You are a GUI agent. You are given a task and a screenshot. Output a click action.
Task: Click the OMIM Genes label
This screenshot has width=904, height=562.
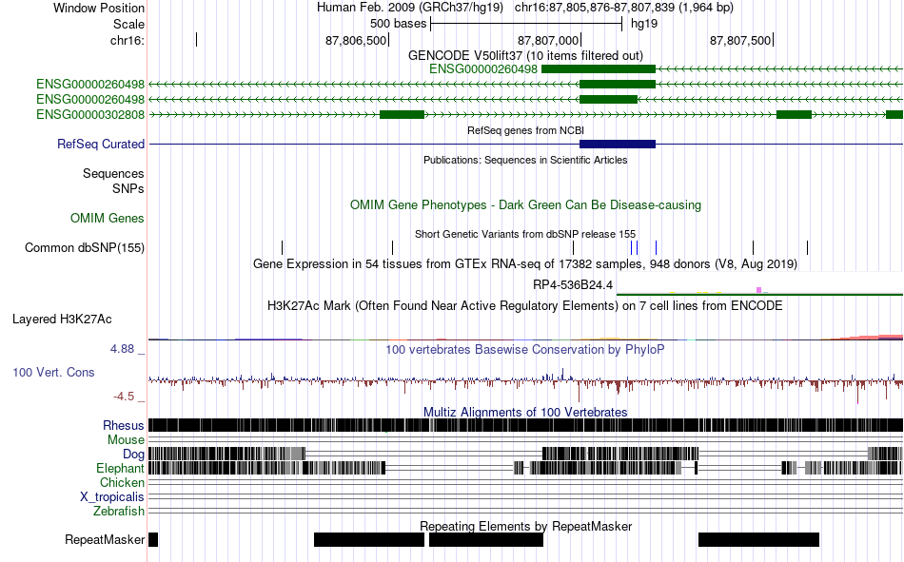[x=108, y=218]
